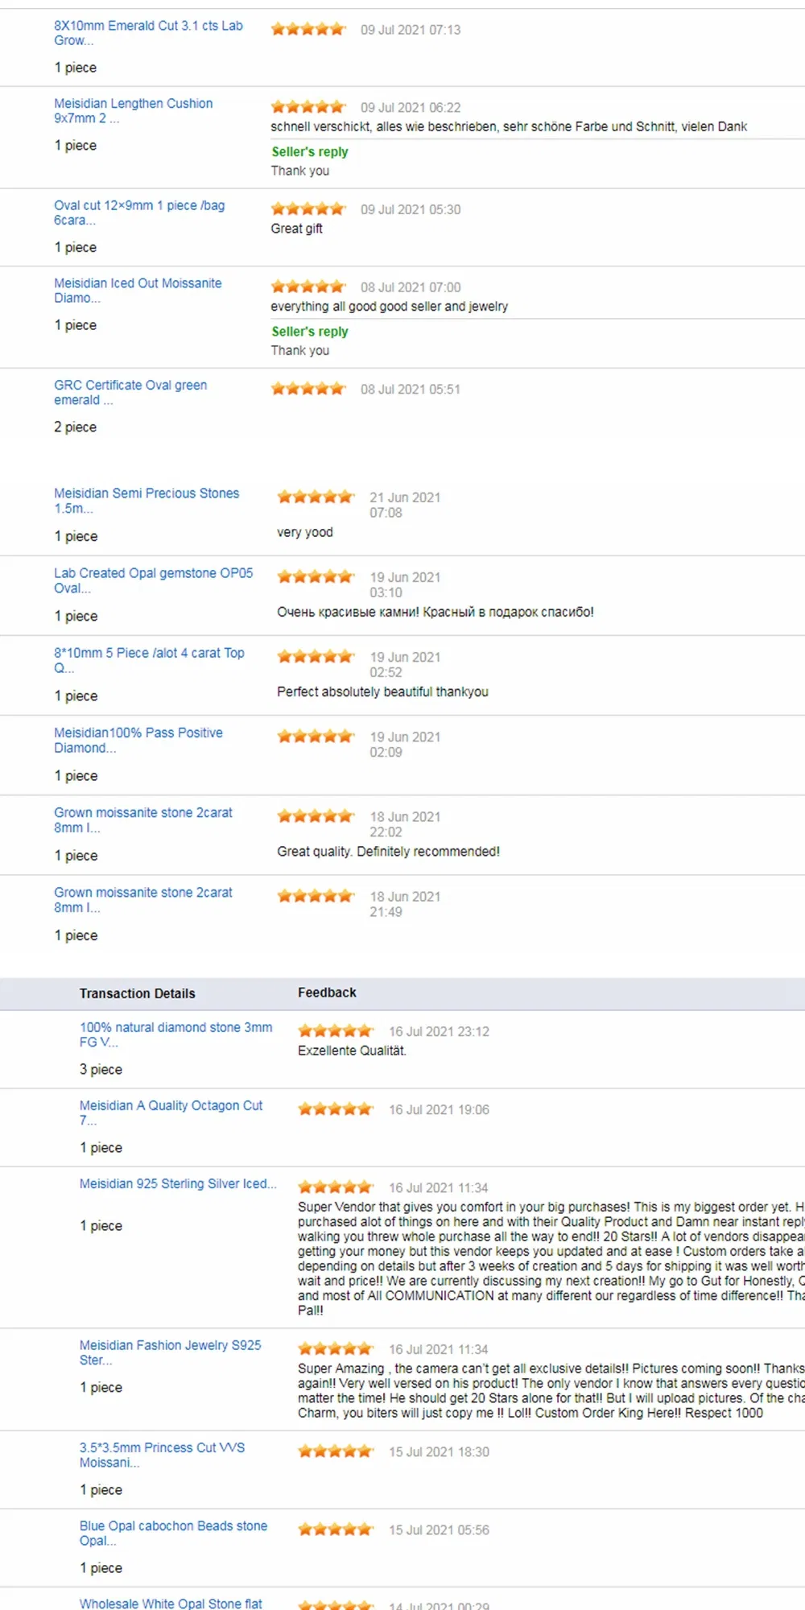Open 'Meisidian 925 Sterling Silver Iced' link
The image size is (805, 1610).
(177, 1184)
